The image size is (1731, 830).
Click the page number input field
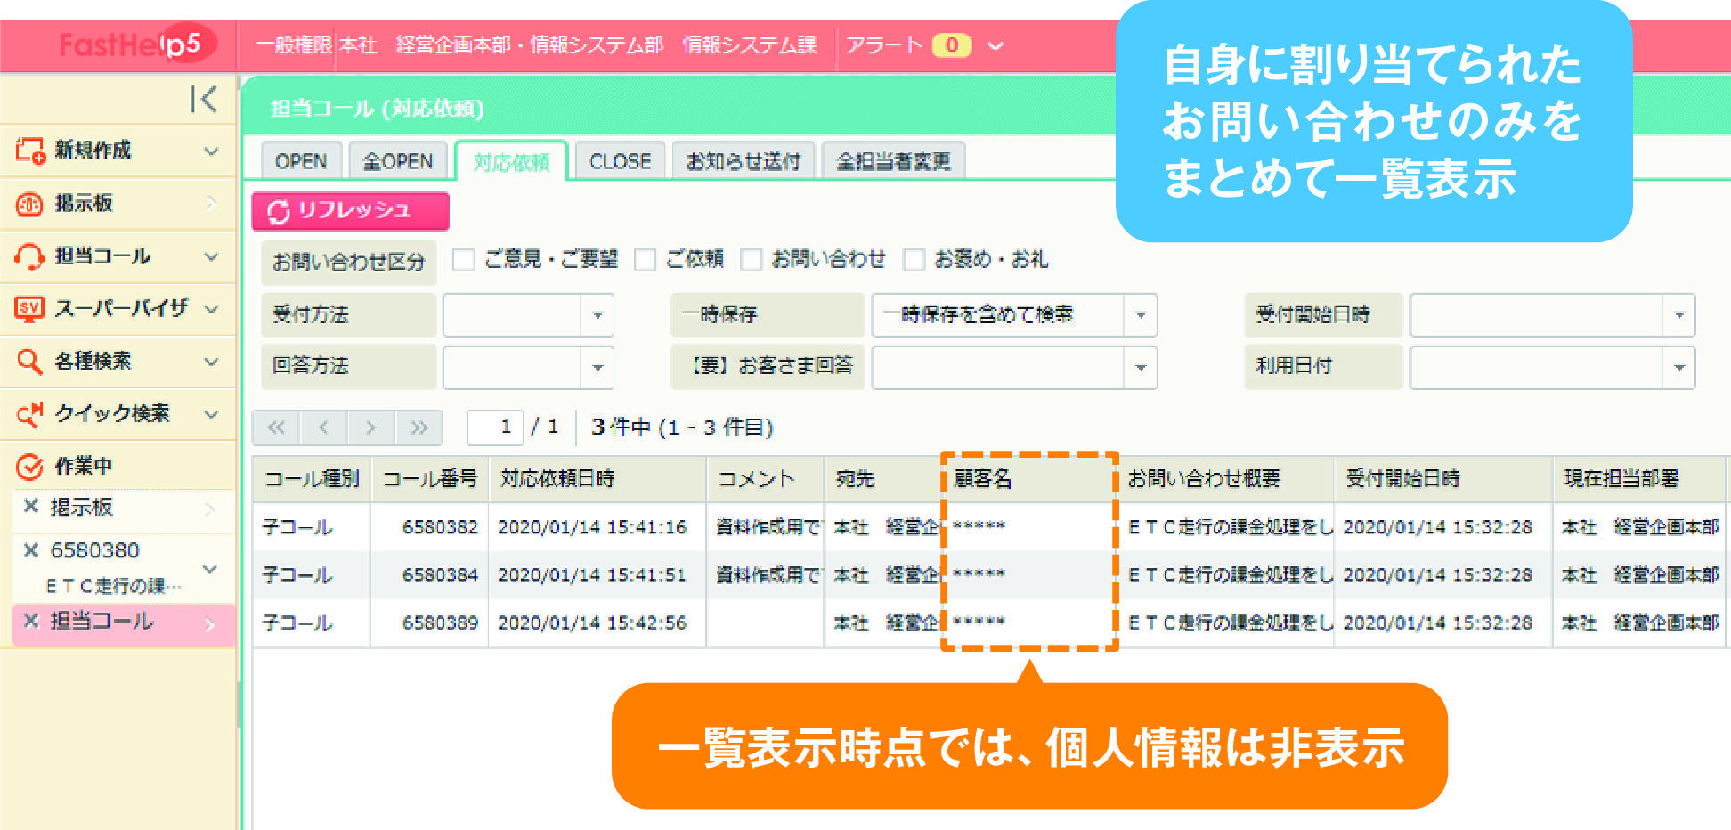pyautogui.click(x=495, y=427)
